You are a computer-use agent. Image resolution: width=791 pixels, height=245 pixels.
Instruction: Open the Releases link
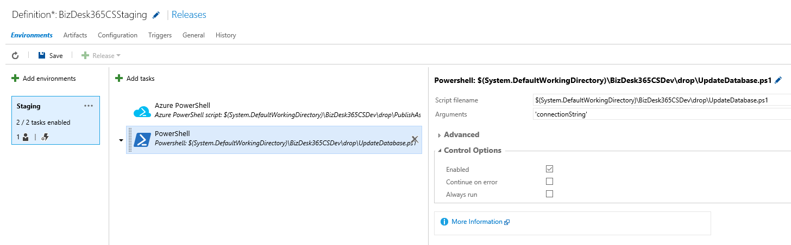(189, 15)
